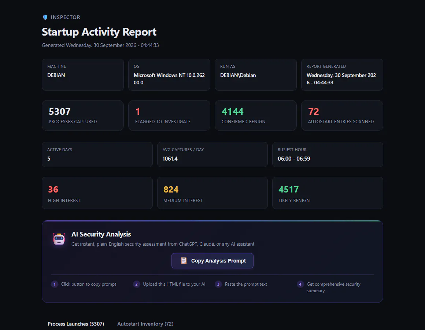Image resolution: width=425 pixels, height=330 pixels.
Task: Click the 4144 Confirmed Benign card
Action: tap(256, 115)
